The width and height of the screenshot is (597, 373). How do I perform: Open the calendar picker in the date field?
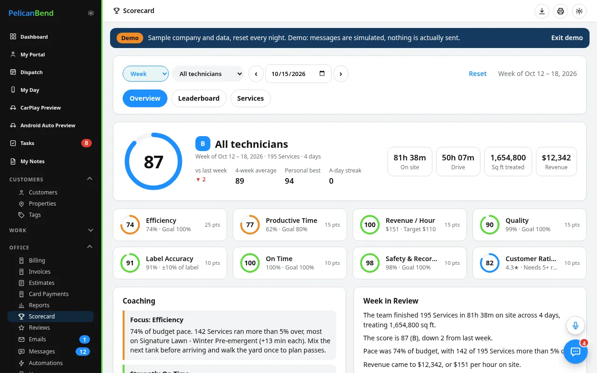coord(322,74)
